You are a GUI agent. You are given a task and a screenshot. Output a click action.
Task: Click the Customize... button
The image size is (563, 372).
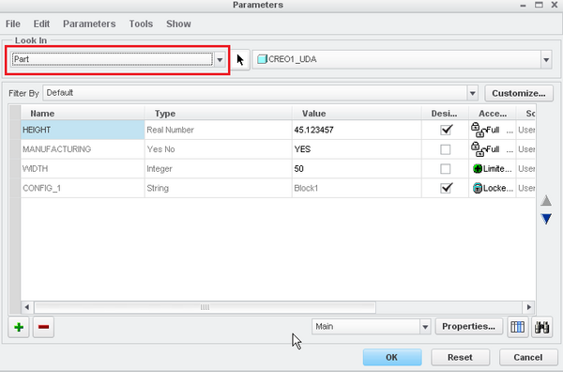tap(519, 93)
